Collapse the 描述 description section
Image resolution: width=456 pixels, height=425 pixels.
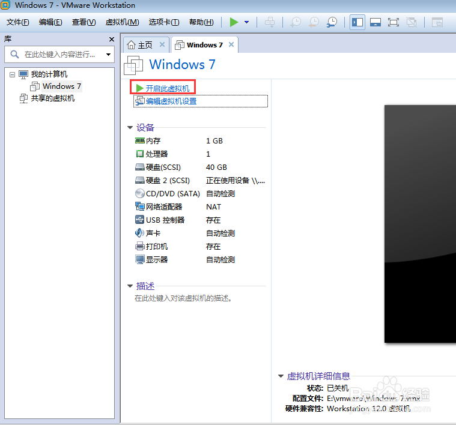[x=130, y=286]
